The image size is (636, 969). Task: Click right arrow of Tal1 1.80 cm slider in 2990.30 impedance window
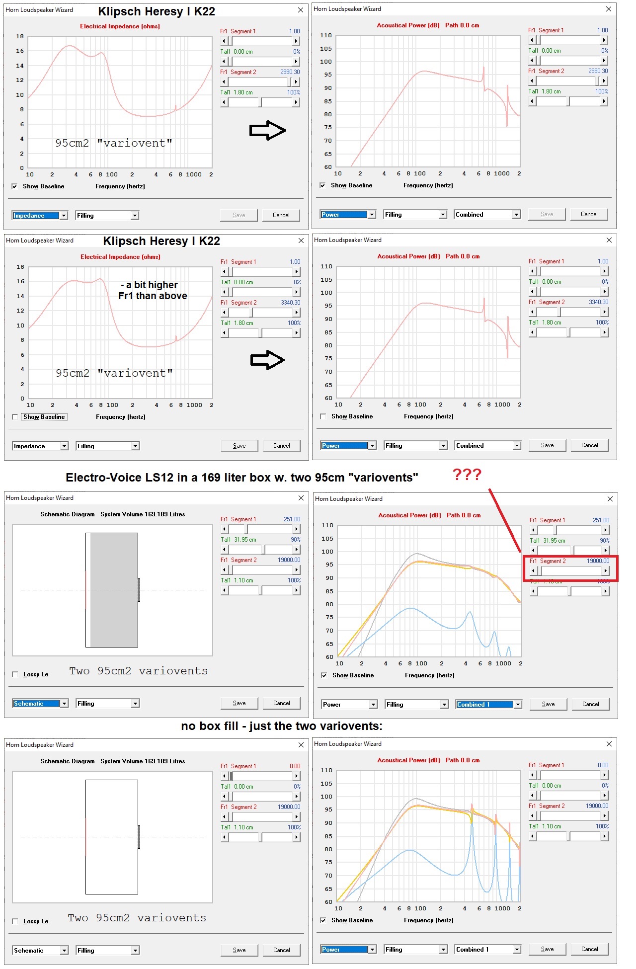coord(296,102)
